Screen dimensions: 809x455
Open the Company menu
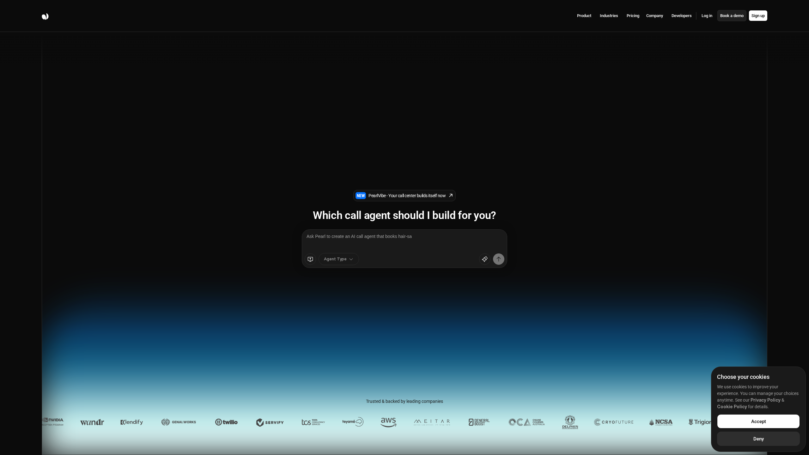point(654,16)
